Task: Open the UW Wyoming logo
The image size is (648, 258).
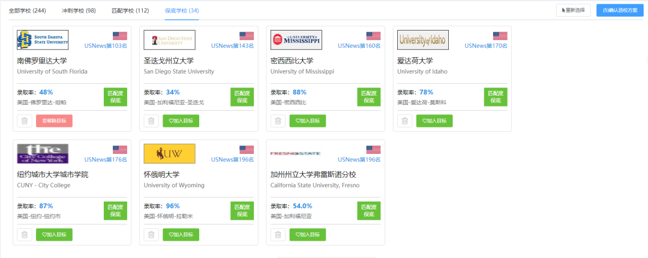Action: coord(169,154)
